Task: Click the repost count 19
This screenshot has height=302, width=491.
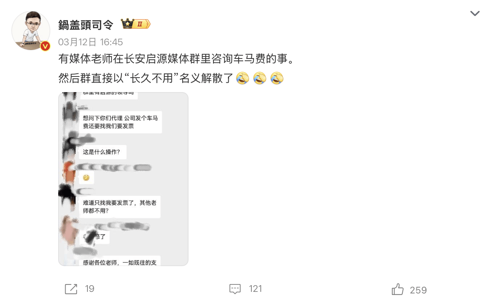Action: click(90, 289)
